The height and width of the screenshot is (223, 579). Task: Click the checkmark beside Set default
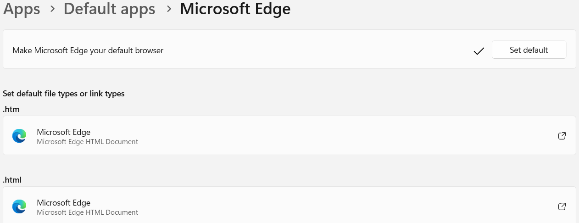point(479,50)
